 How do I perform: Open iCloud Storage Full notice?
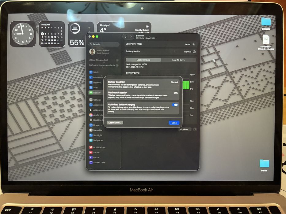click(x=104, y=60)
